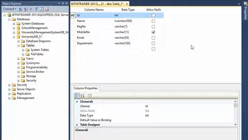Click the Views folder icon
Viewport: 248px width, 140px height.
pos(23,59)
